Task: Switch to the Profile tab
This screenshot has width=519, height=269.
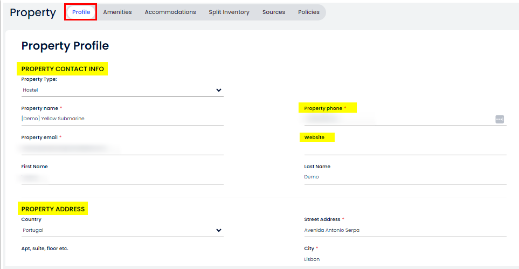Action: pos(81,12)
